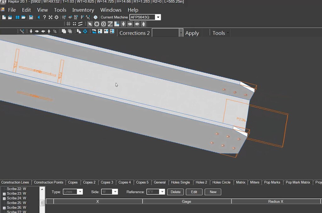Open the Corrections 2 dropdown
322x213 pixels.
(x=181, y=33)
